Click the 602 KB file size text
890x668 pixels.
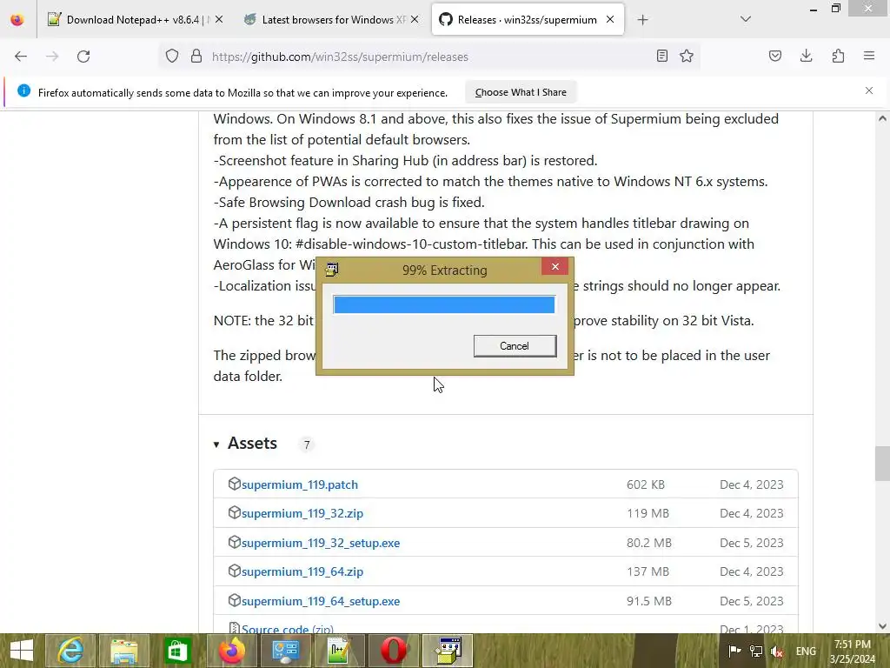click(x=646, y=484)
